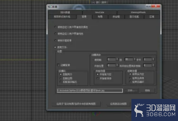This screenshot has width=178, height=121.
Task: Click the 文件... browse button
Action: [131, 91]
